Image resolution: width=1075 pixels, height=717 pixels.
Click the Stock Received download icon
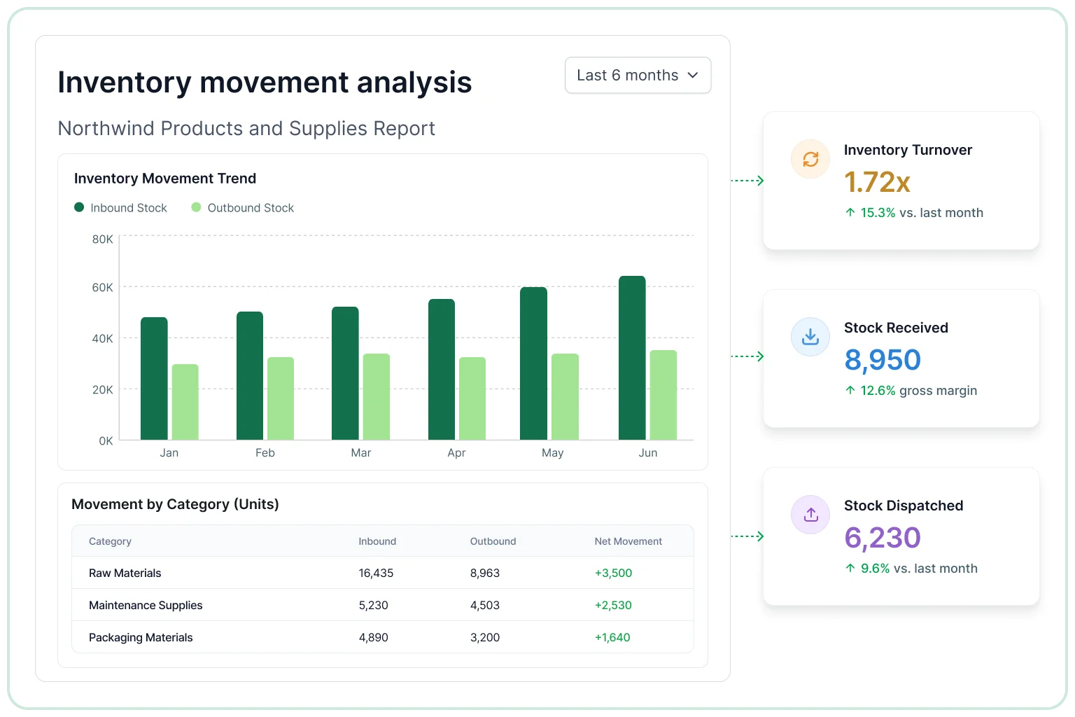[x=810, y=337]
